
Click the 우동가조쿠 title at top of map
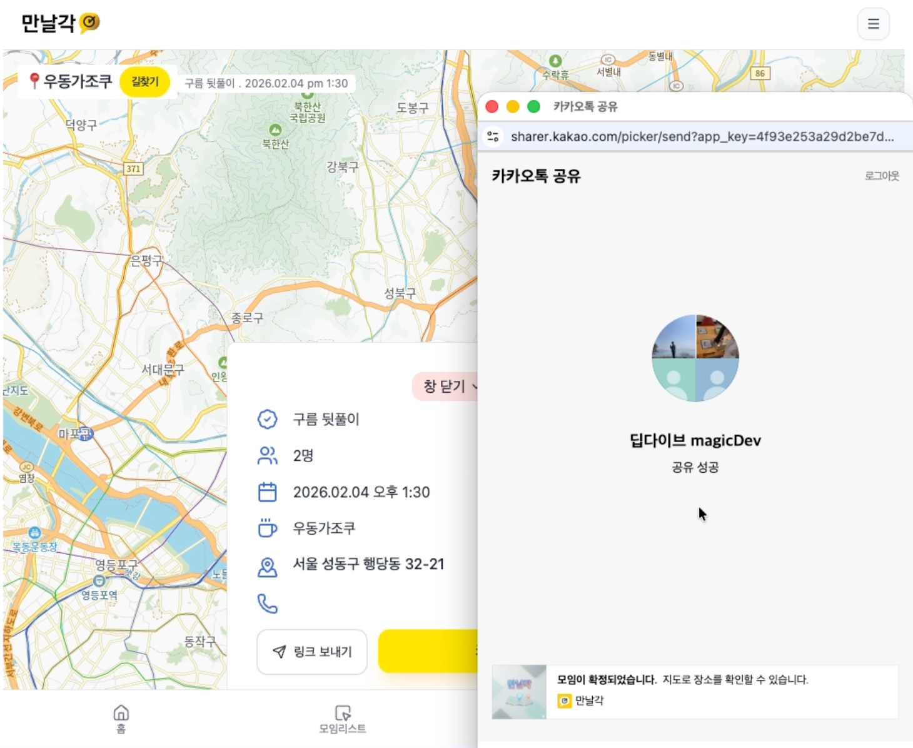click(78, 81)
